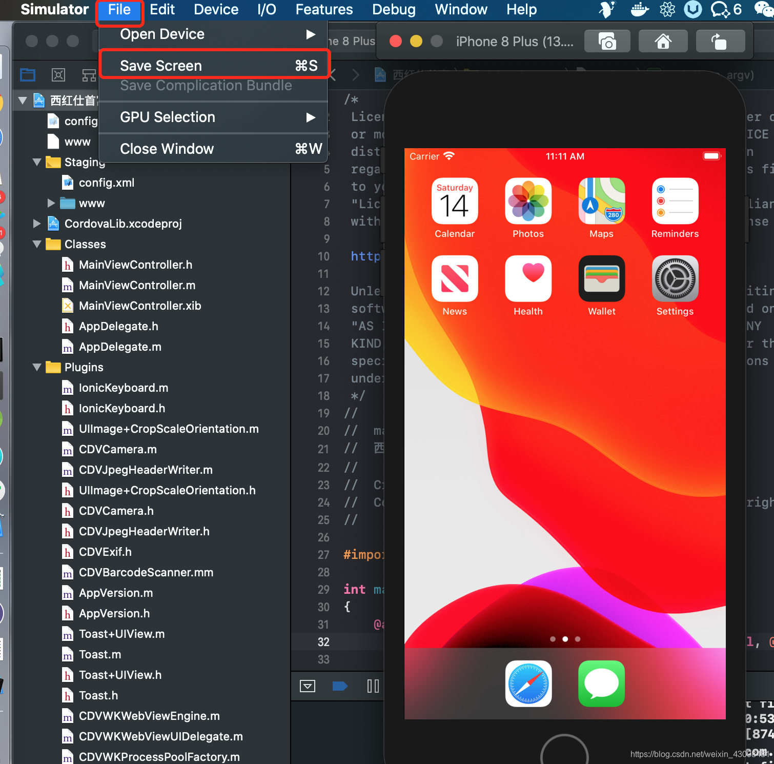Image resolution: width=774 pixels, height=764 pixels.
Task: Collapse the Classes folder
Action: (37, 244)
